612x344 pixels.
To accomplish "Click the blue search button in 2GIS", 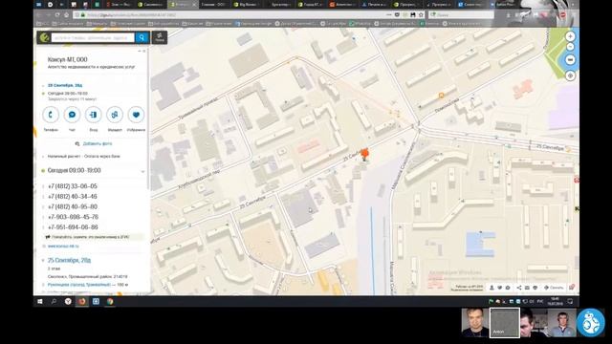I will click(142, 37).
